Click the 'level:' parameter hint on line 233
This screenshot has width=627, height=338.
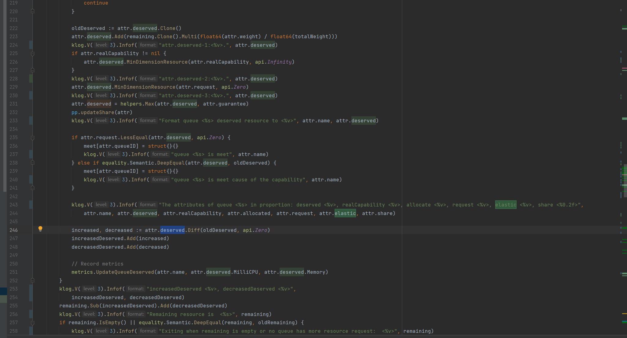(x=101, y=121)
